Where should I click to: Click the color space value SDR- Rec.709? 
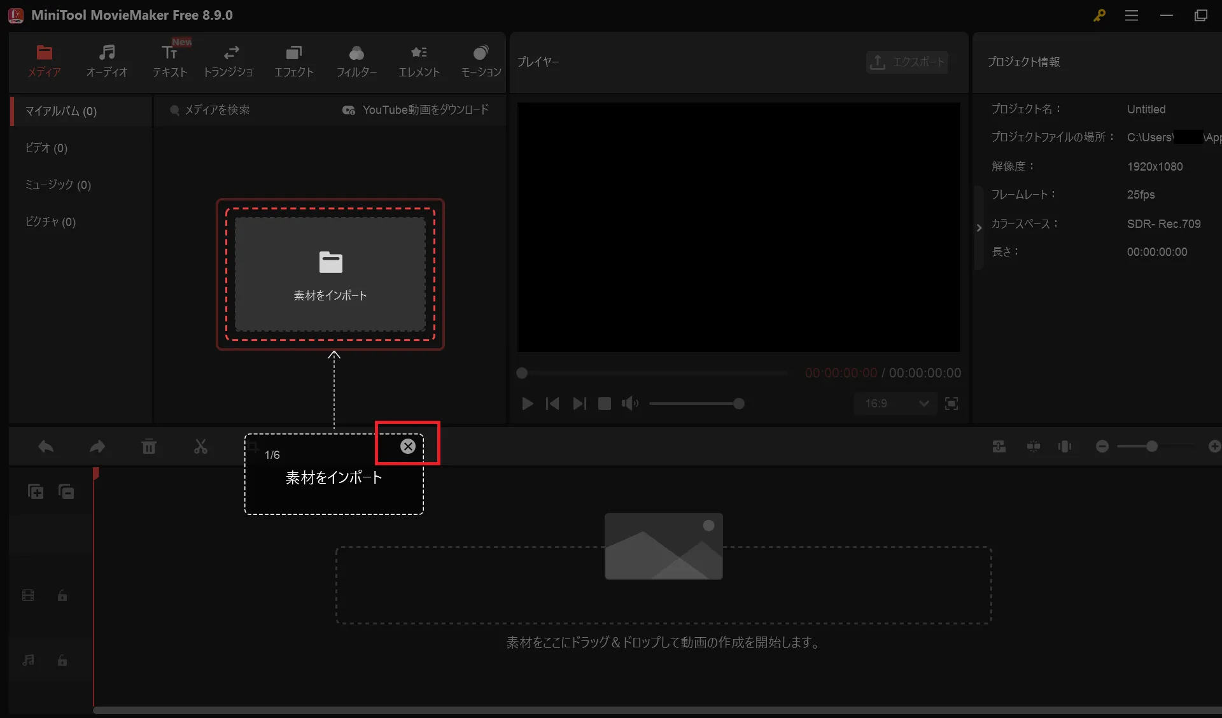[1163, 224]
